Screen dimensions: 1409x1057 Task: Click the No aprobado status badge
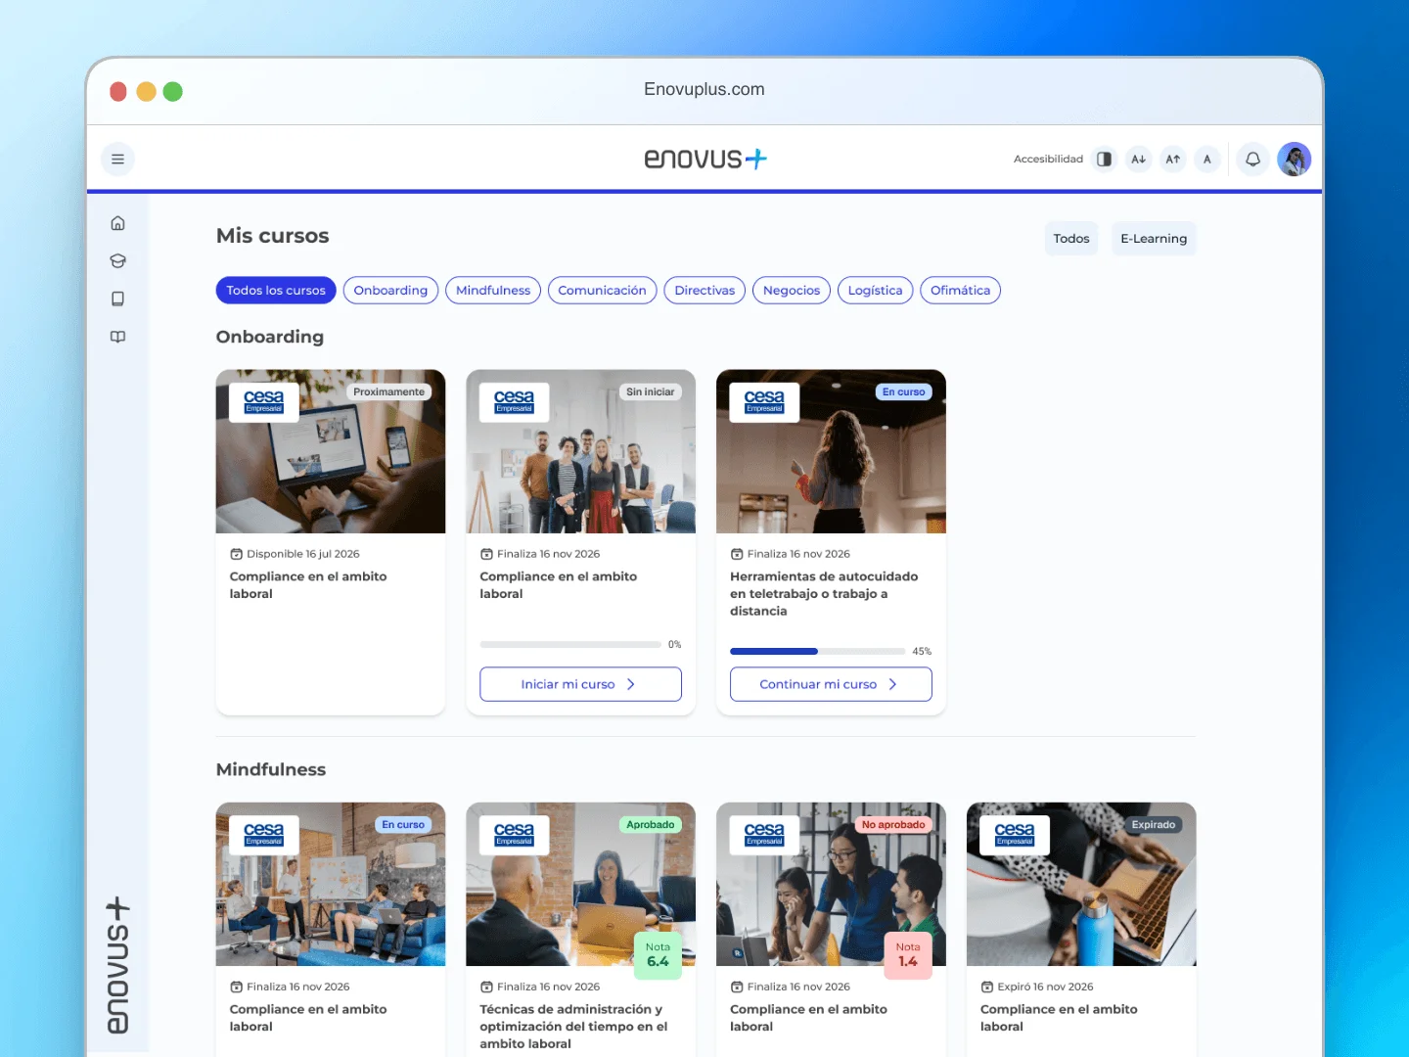[x=893, y=825]
